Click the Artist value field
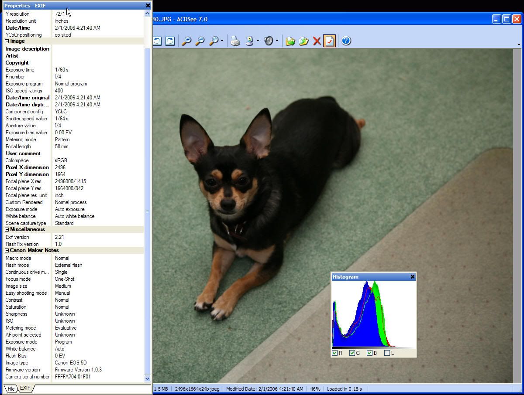 [x=98, y=56]
